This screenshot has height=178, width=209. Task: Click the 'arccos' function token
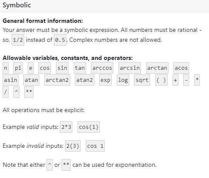pyautogui.click(x=102, y=68)
